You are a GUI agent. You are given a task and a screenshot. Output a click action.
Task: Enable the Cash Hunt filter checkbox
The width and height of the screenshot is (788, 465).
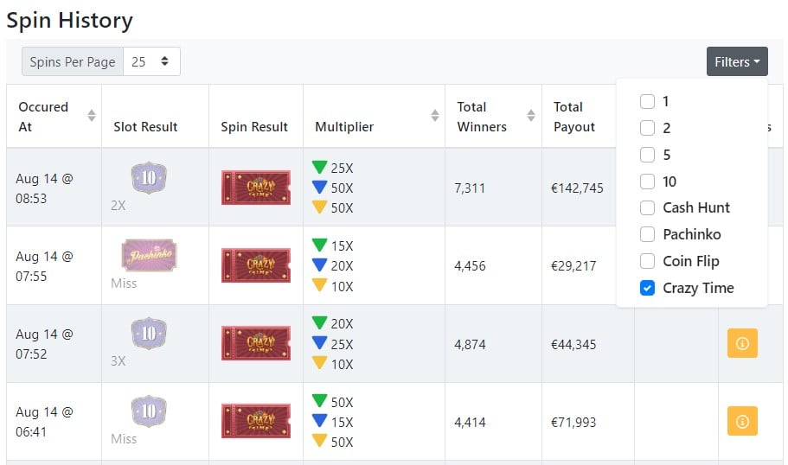647,207
